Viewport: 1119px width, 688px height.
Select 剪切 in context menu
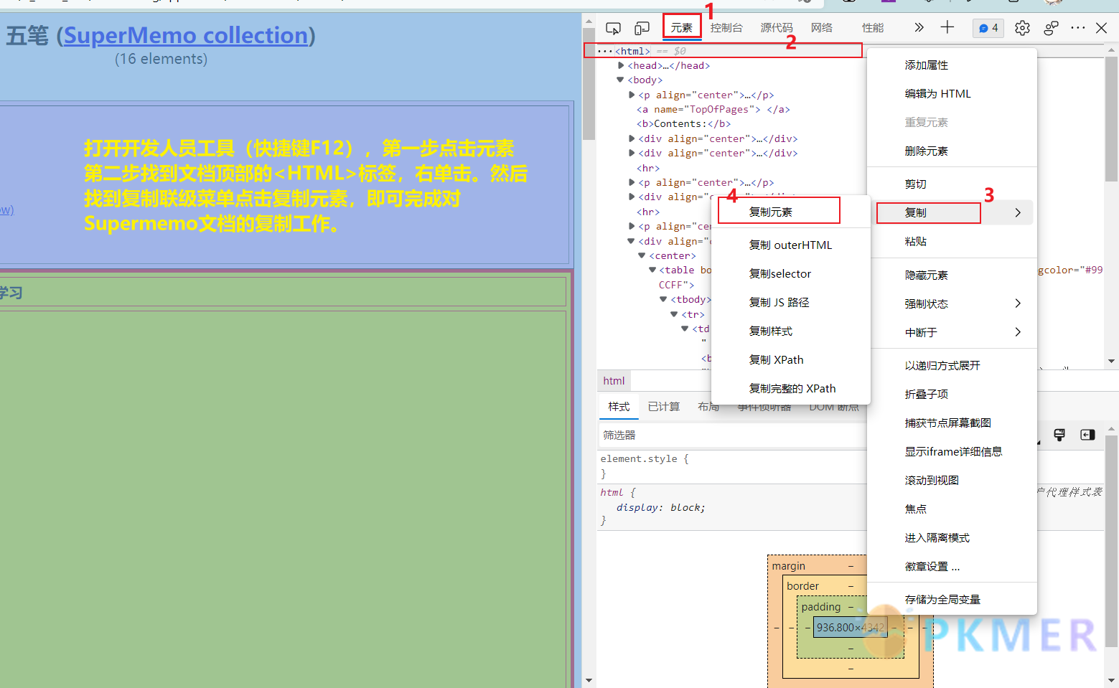(x=952, y=184)
